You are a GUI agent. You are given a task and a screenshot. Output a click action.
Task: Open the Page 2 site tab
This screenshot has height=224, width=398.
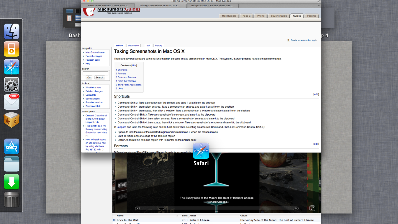246,16
